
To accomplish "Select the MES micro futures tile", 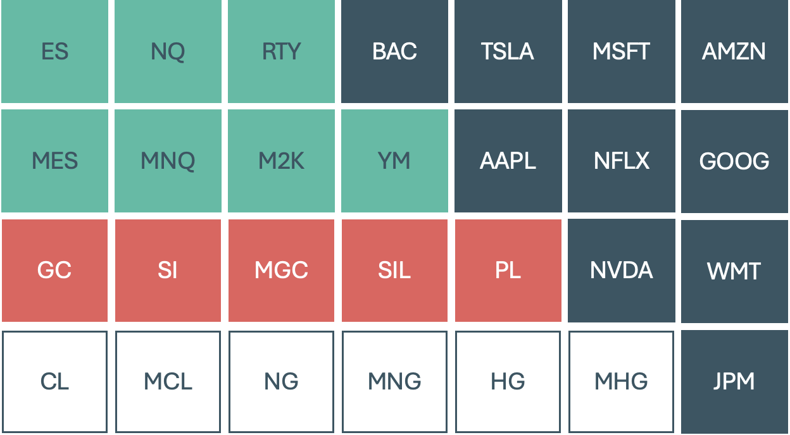I will pyautogui.click(x=54, y=161).
